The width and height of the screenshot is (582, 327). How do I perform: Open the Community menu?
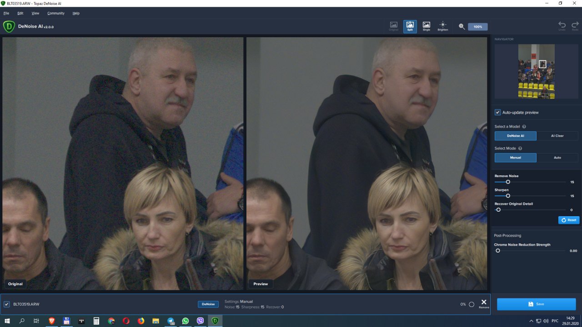point(56,13)
